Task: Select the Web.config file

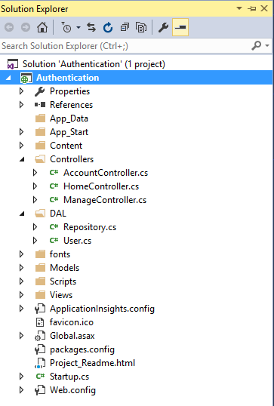Action: [x=72, y=390]
